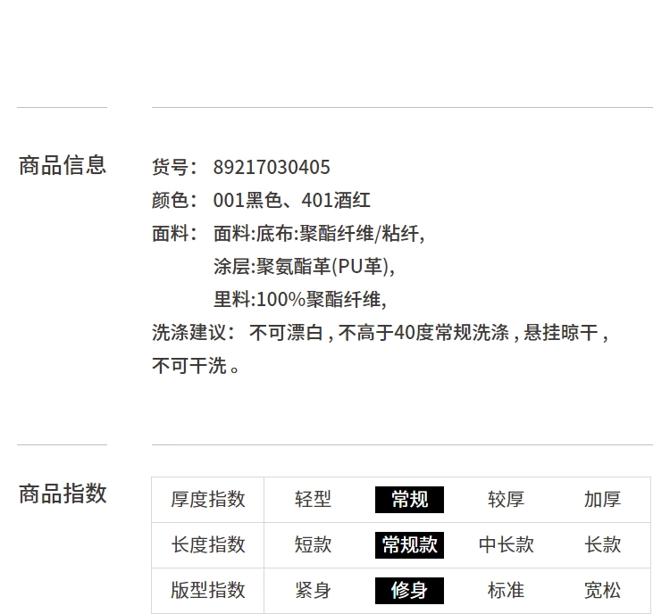Choose 加厚 in the thickness row

click(x=602, y=500)
